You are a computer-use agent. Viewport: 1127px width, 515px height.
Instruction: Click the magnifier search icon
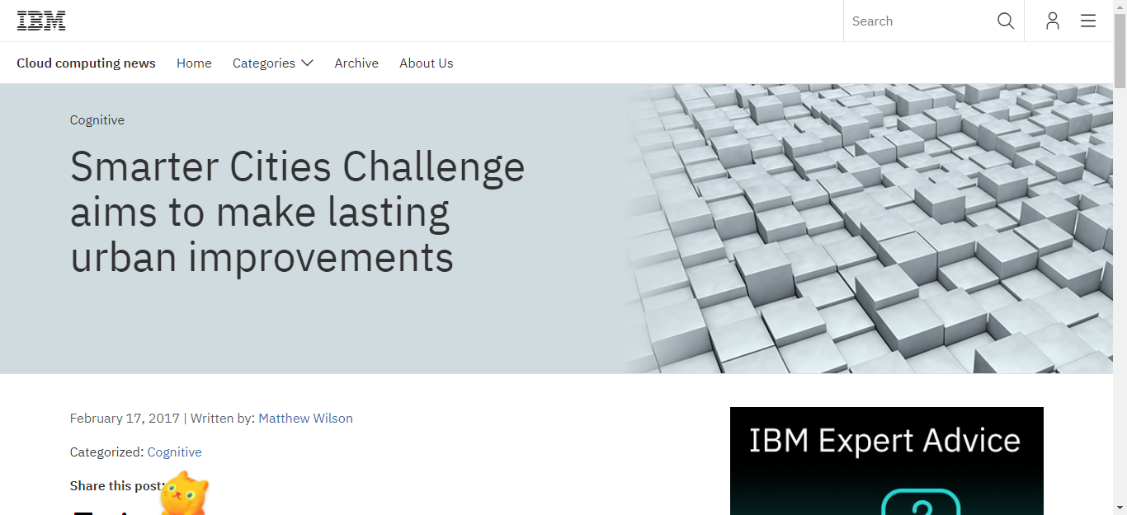pos(1005,21)
